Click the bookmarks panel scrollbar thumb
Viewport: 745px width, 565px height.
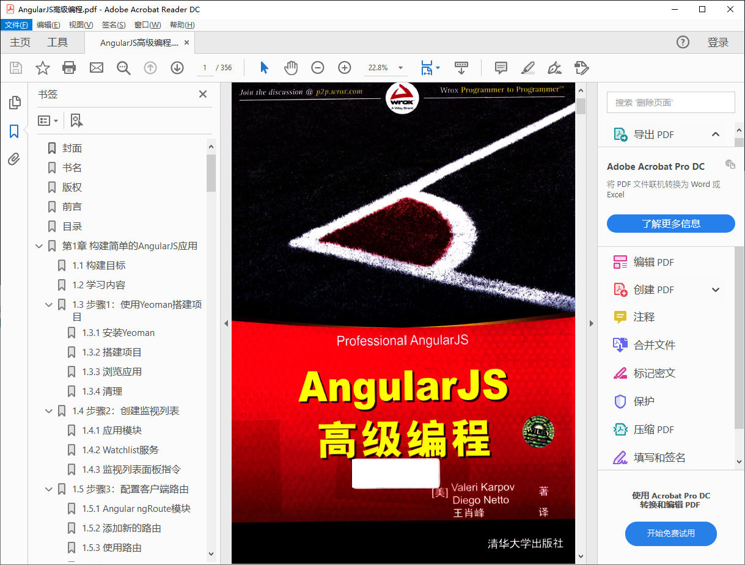pos(211,173)
